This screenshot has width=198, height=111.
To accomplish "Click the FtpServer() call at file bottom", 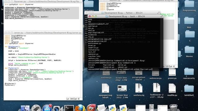I will tap(10, 85).
